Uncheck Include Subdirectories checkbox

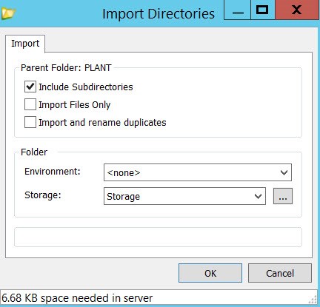pyautogui.click(x=30, y=87)
